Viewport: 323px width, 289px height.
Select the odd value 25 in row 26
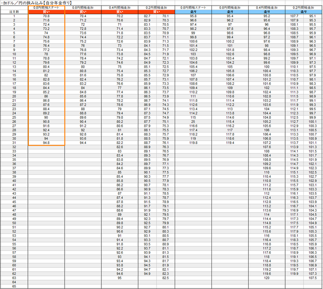[x=193, y=122]
